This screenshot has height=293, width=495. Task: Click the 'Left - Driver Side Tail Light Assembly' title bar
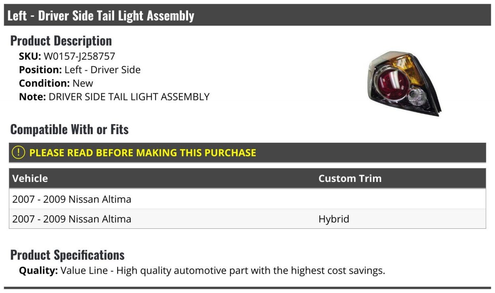(101, 16)
